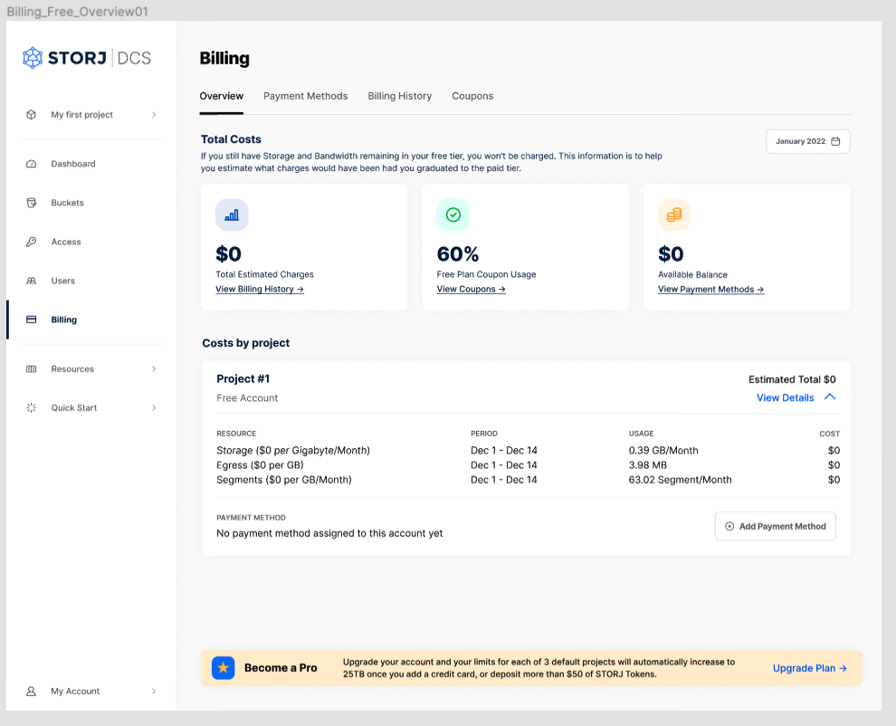Screen dimensions: 896x726
Task: Click the Upgrade Plan link
Action: tap(810, 668)
